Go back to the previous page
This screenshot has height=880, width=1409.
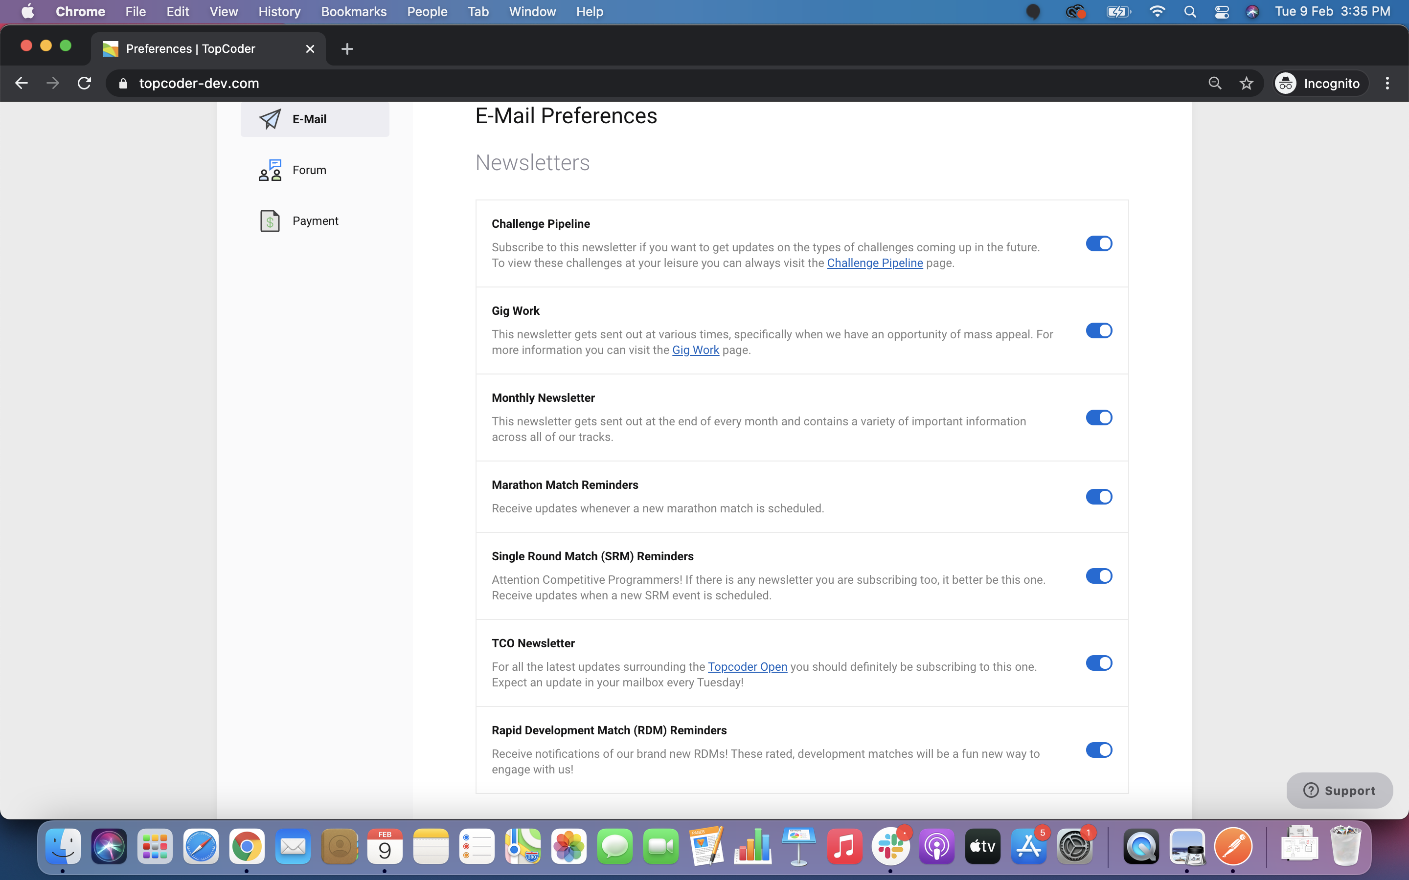click(22, 83)
